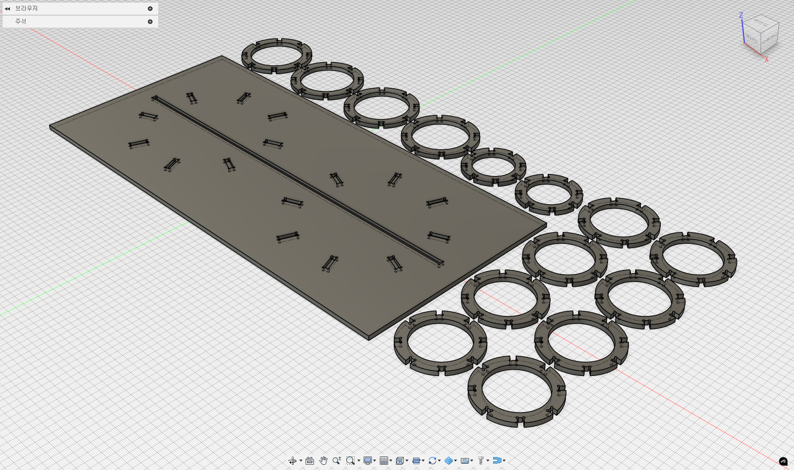The image size is (794, 470).
Task: Select the Orbit tool in navigation bar
Action: [x=292, y=461]
